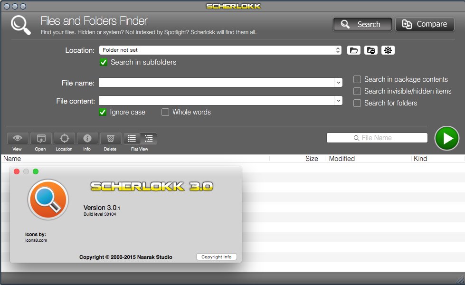The width and height of the screenshot is (465, 285).
Task: Click the Files and Folders Finder heading
Action: coord(94,21)
